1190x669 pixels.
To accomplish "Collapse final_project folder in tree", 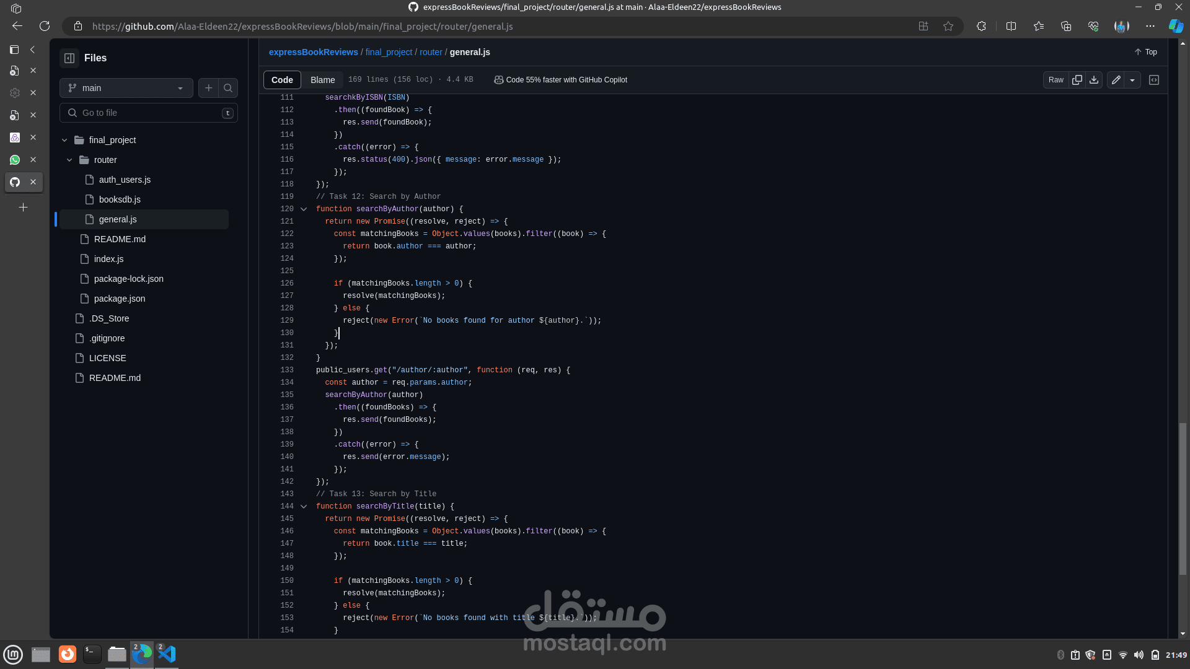I will [64, 140].
